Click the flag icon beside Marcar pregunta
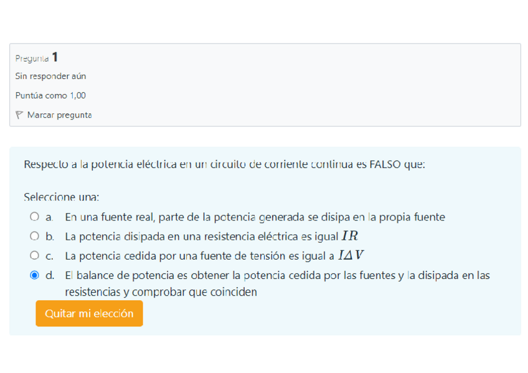This screenshot has height=373, width=528. point(19,115)
